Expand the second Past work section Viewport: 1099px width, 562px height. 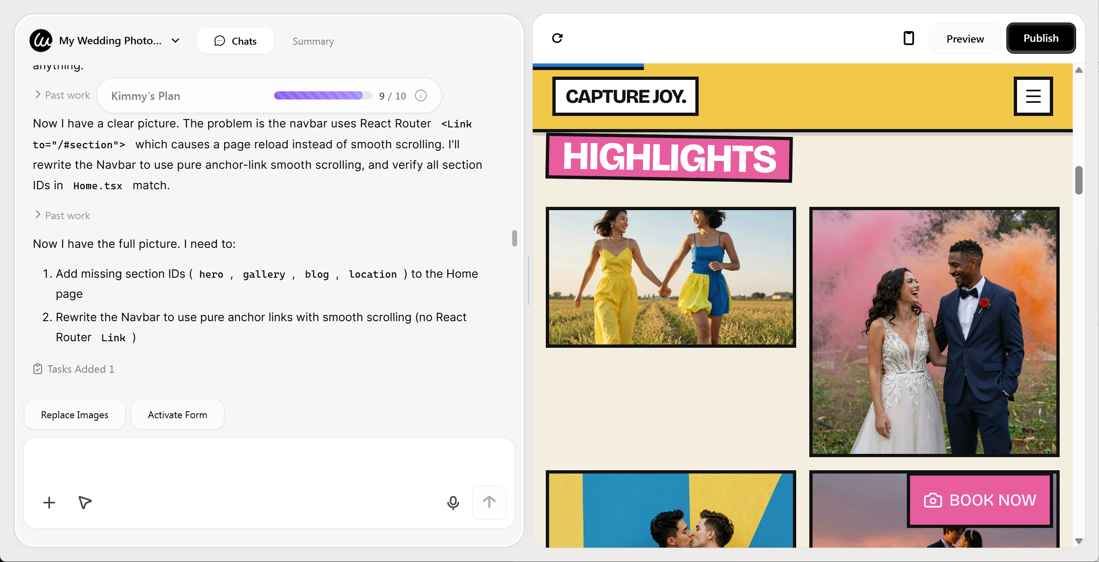(61, 215)
